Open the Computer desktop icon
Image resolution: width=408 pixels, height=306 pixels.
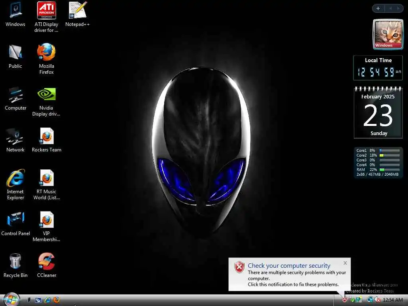click(x=16, y=98)
